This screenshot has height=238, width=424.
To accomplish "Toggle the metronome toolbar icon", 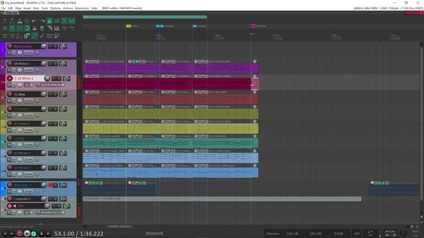I will point(50,20).
